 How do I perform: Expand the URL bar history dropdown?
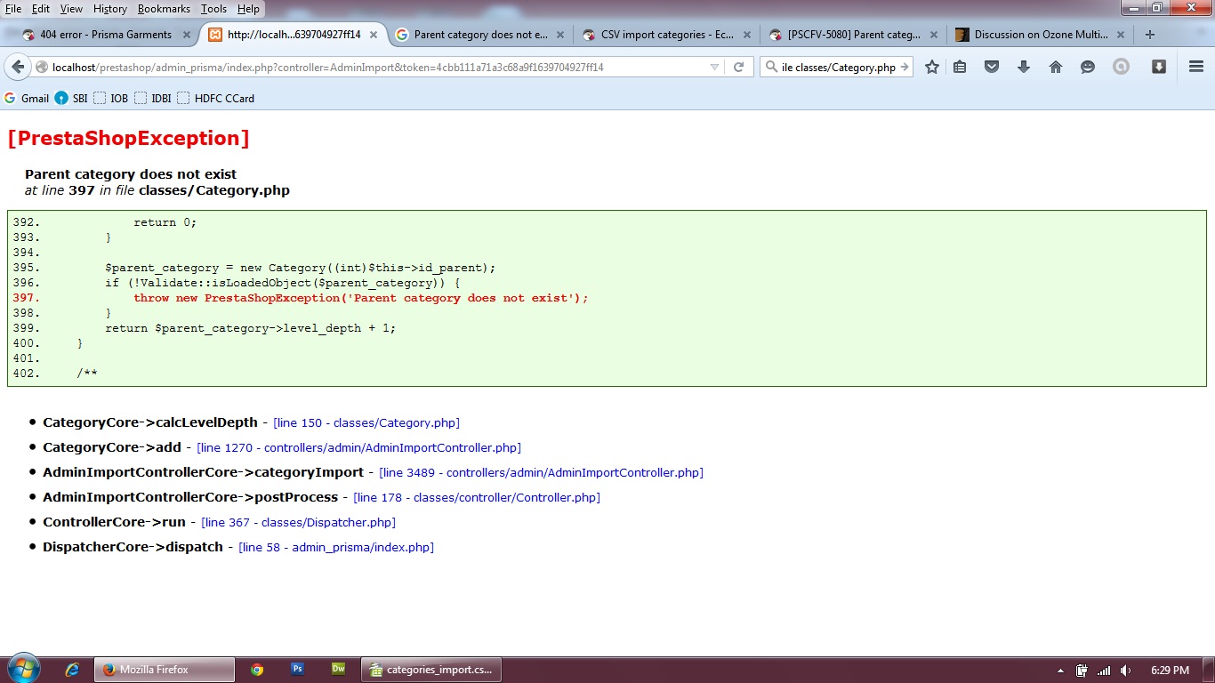click(x=714, y=67)
